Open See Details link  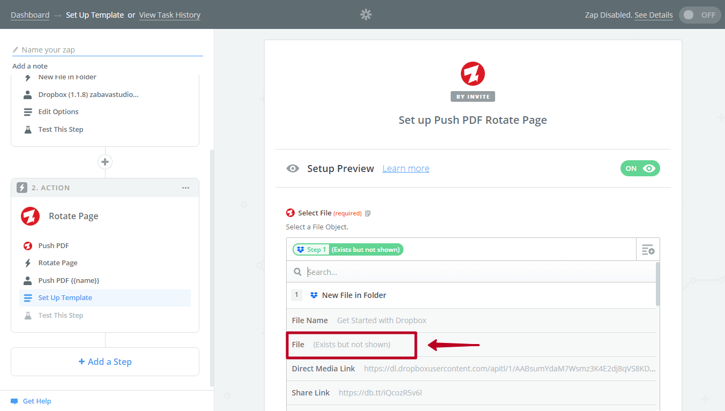click(654, 15)
